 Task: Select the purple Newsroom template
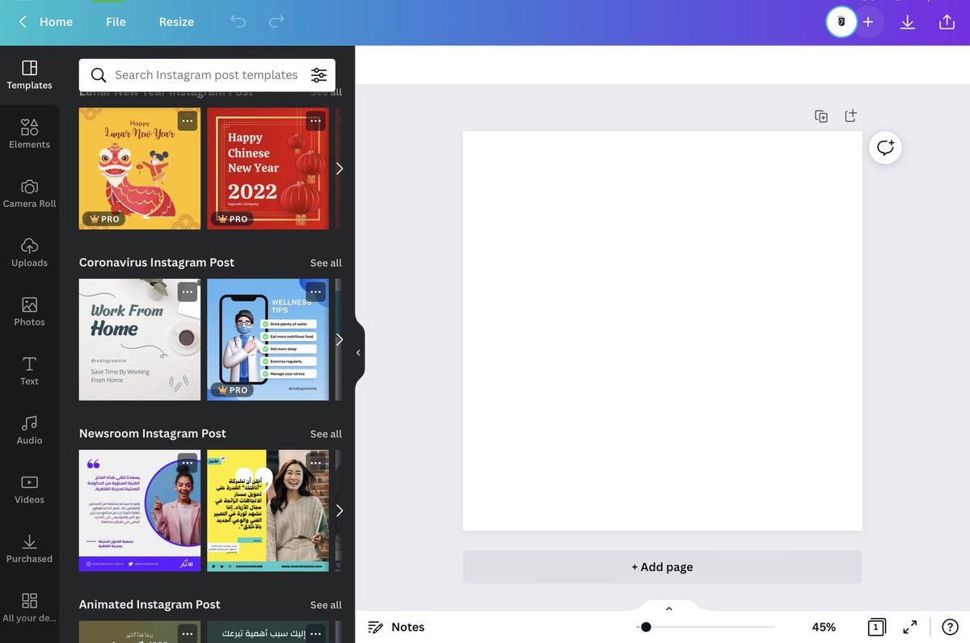140,511
